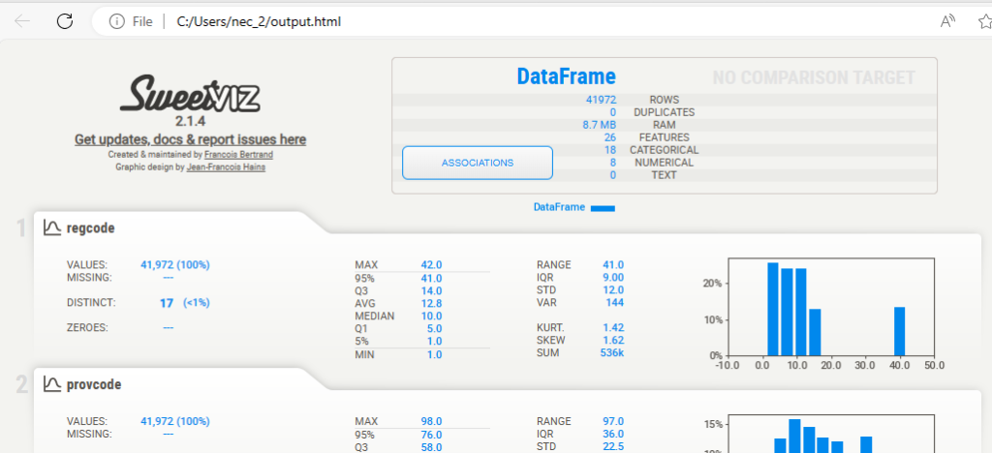Screen dimensions: 992x453
Task: Visit the Jean-Francois Hains link
Action: (x=229, y=167)
